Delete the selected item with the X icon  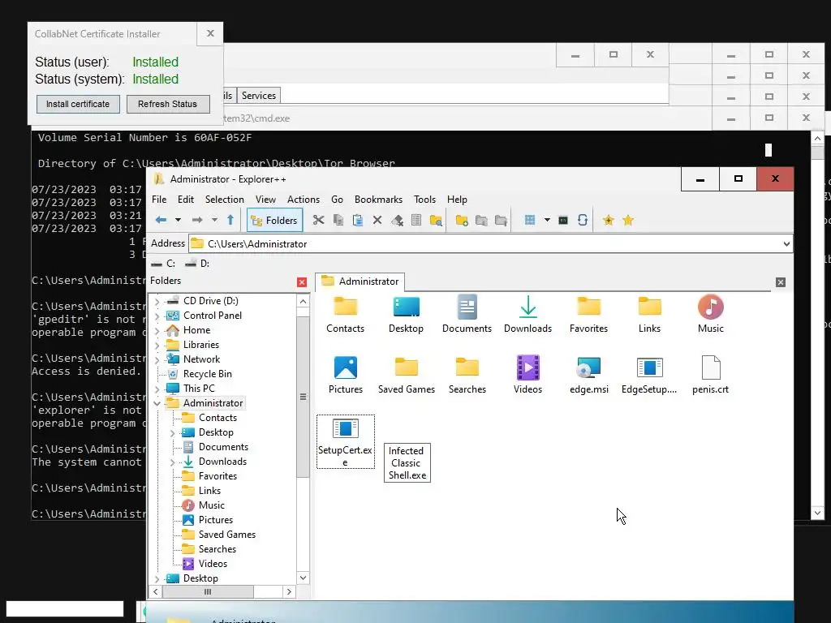[x=377, y=220]
